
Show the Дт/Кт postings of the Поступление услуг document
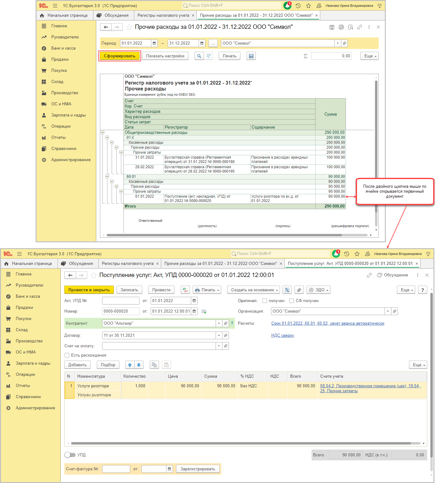tap(185, 290)
